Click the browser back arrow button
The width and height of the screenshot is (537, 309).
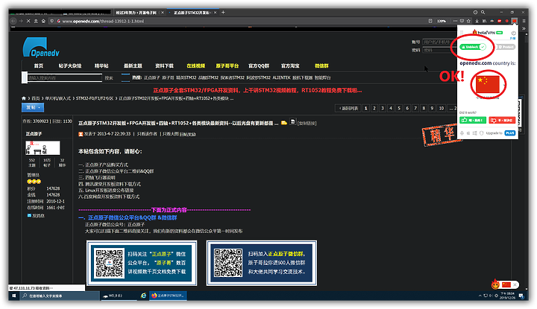13,21
